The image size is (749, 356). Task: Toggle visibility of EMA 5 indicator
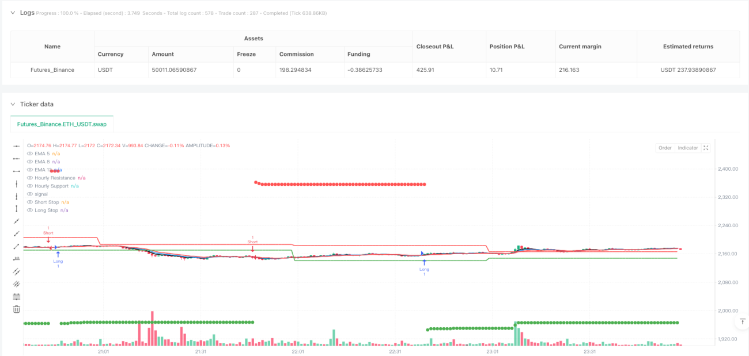coord(30,154)
